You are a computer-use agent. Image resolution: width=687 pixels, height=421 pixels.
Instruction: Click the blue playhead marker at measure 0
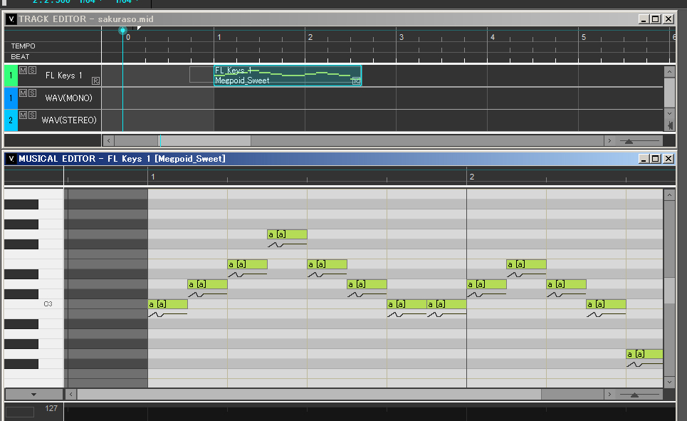122,30
